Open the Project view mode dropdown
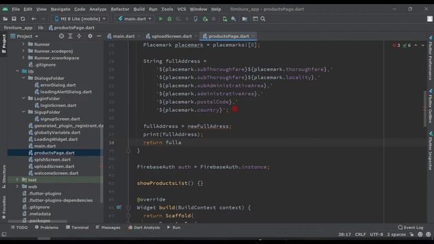Viewport: 434px width, 244px height. click(24, 36)
